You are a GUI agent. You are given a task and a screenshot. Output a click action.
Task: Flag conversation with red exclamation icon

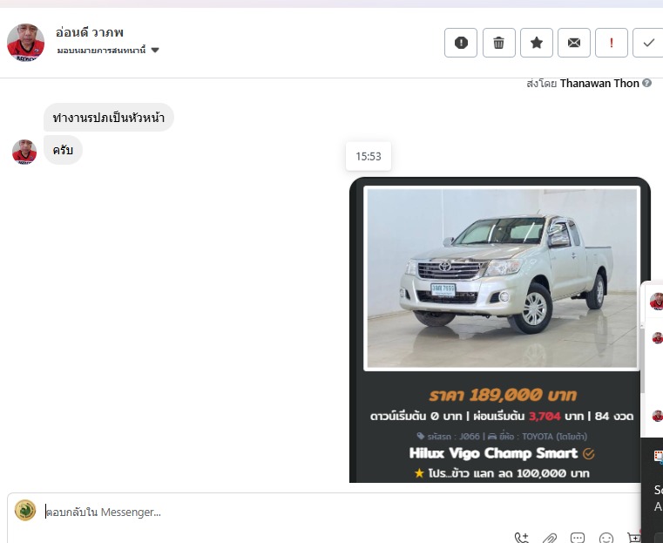tap(612, 43)
